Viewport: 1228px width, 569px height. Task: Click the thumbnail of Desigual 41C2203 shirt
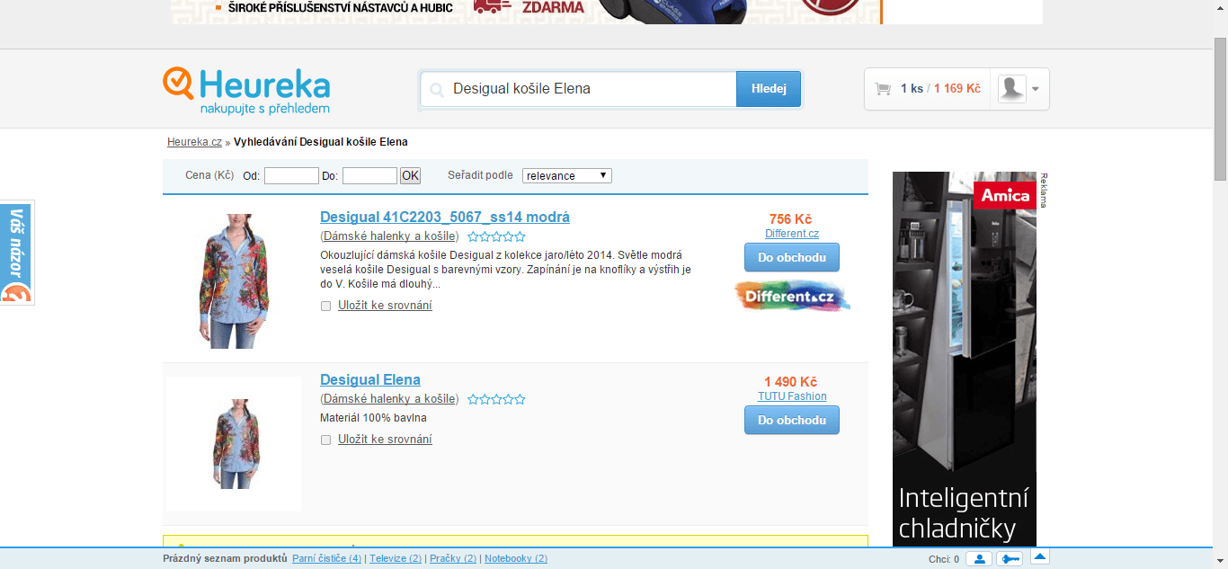tap(234, 281)
